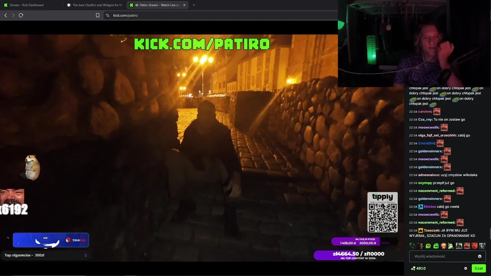Bookmark this page with bookmark icon
491x276 pixels.
click(97, 15)
